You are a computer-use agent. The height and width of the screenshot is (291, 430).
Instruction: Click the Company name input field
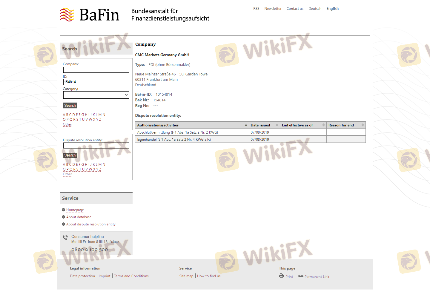[x=96, y=70]
